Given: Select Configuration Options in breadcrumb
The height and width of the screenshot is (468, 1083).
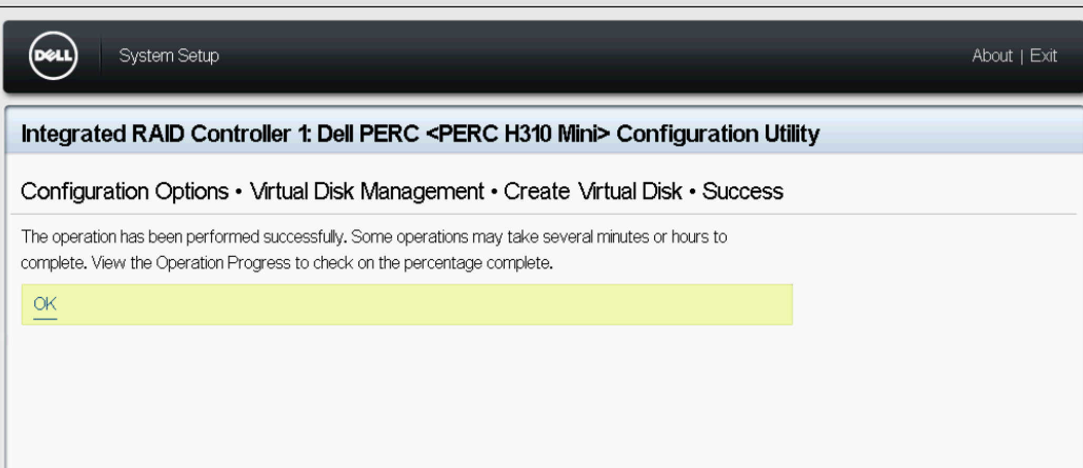Looking at the screenshot, I should coord(125,191).
